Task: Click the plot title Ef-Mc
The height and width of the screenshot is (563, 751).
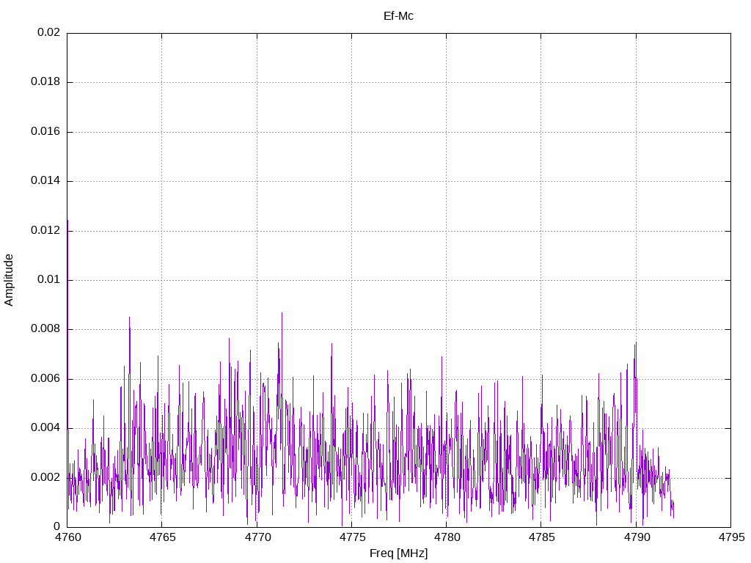Action: pos(398,15)
